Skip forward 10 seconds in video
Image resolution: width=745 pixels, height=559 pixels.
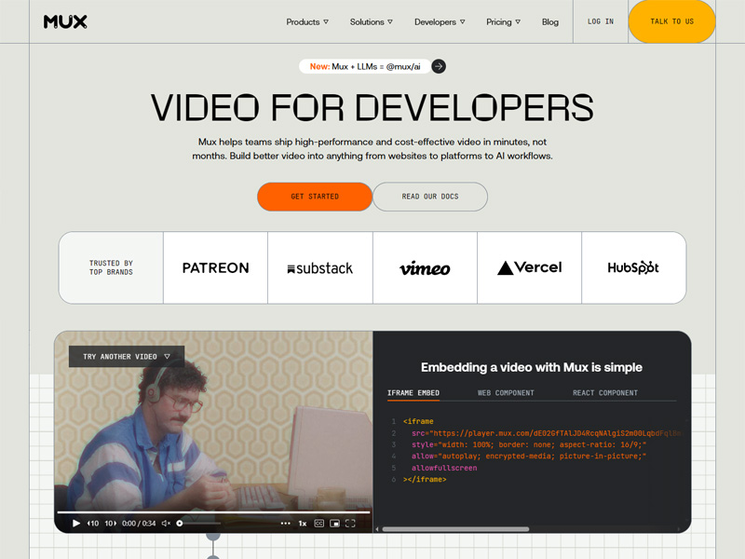pos(110,524)
